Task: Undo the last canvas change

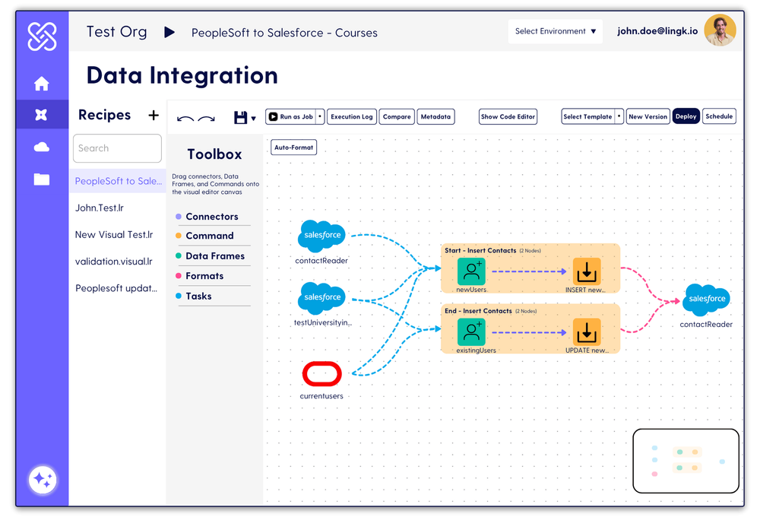Action: pos(185,118)
